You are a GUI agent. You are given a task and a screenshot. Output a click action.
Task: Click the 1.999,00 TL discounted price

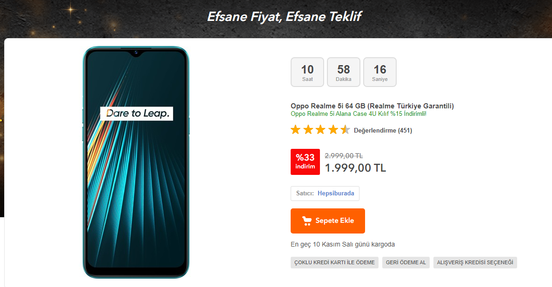coord(355,168)
